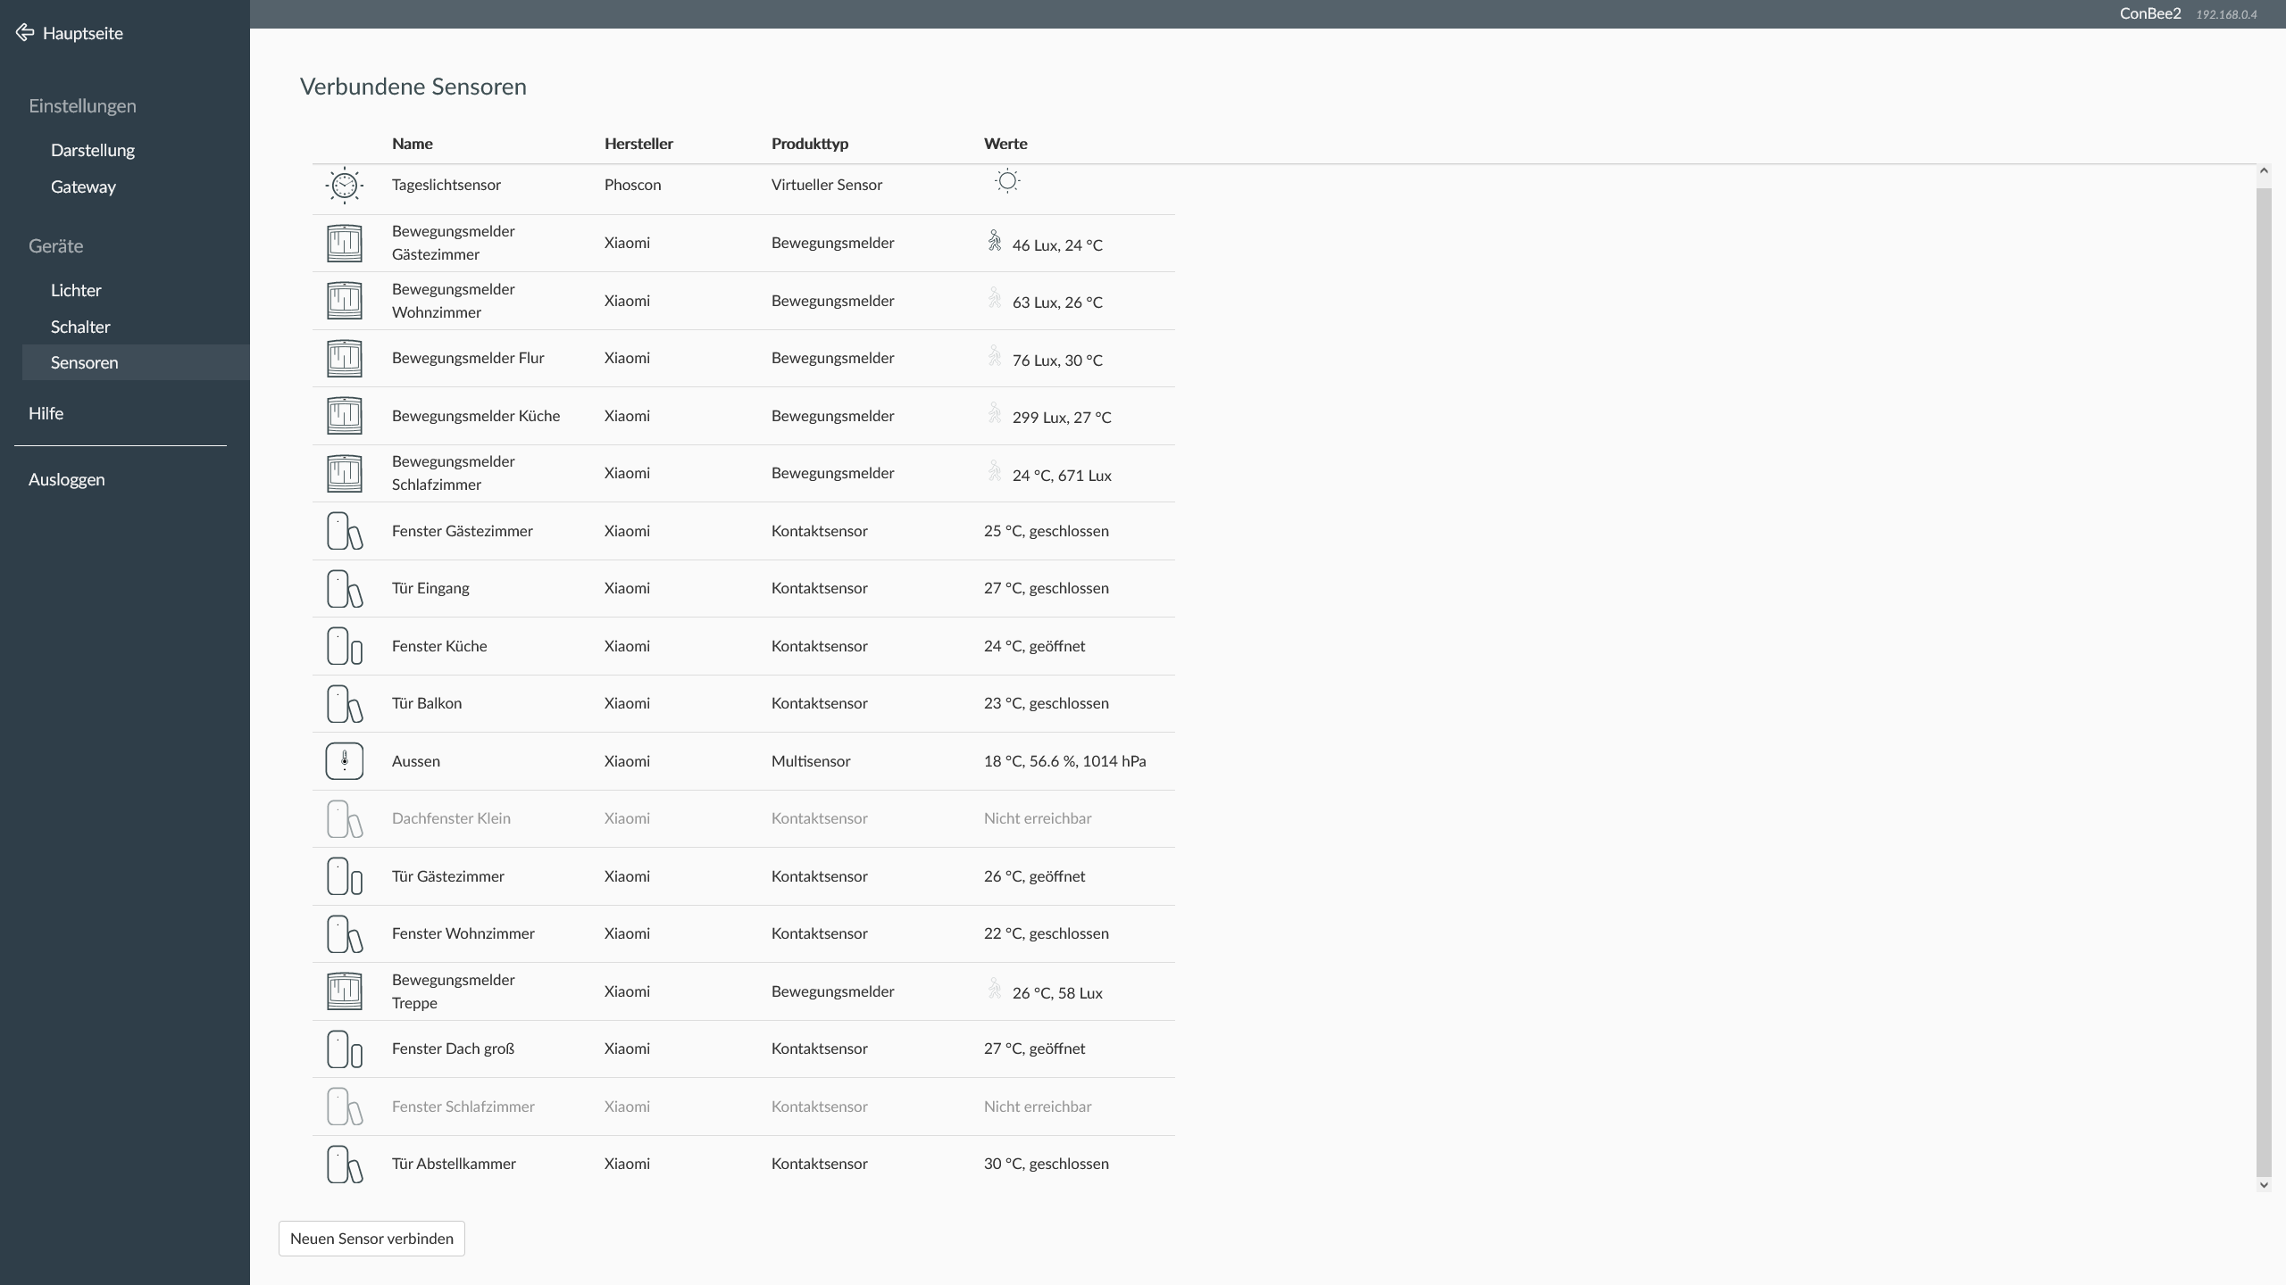The image size is (2286, 1285).
Task: Click Ausloggen to log out
Action: click(x=66, y=479)
